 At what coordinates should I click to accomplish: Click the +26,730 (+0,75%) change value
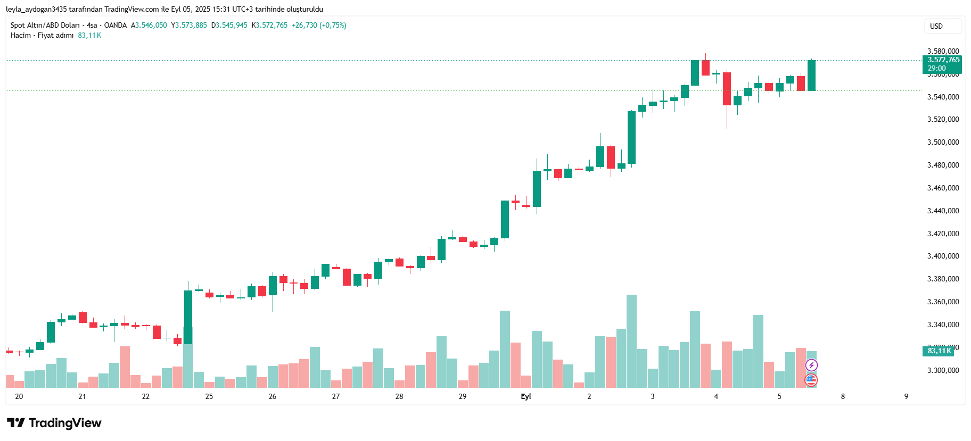(319, 25)
